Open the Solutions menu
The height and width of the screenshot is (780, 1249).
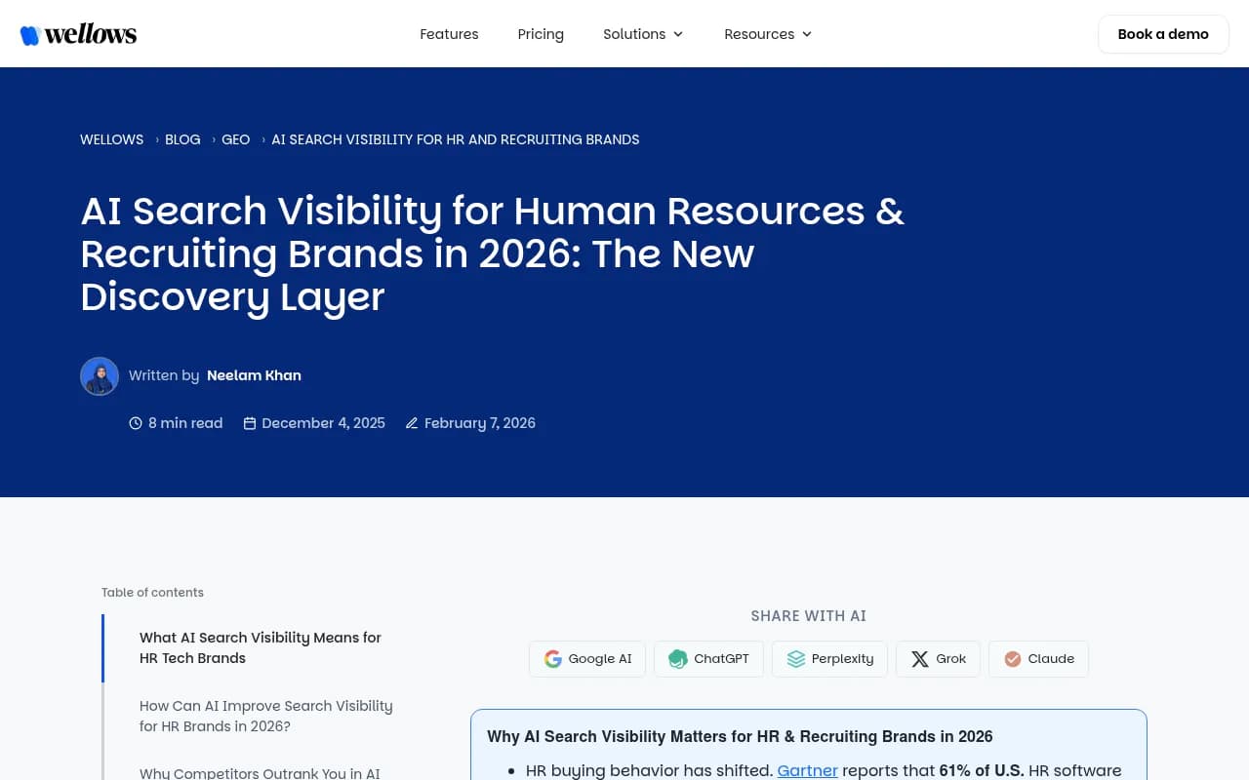[x=643, y=34]
